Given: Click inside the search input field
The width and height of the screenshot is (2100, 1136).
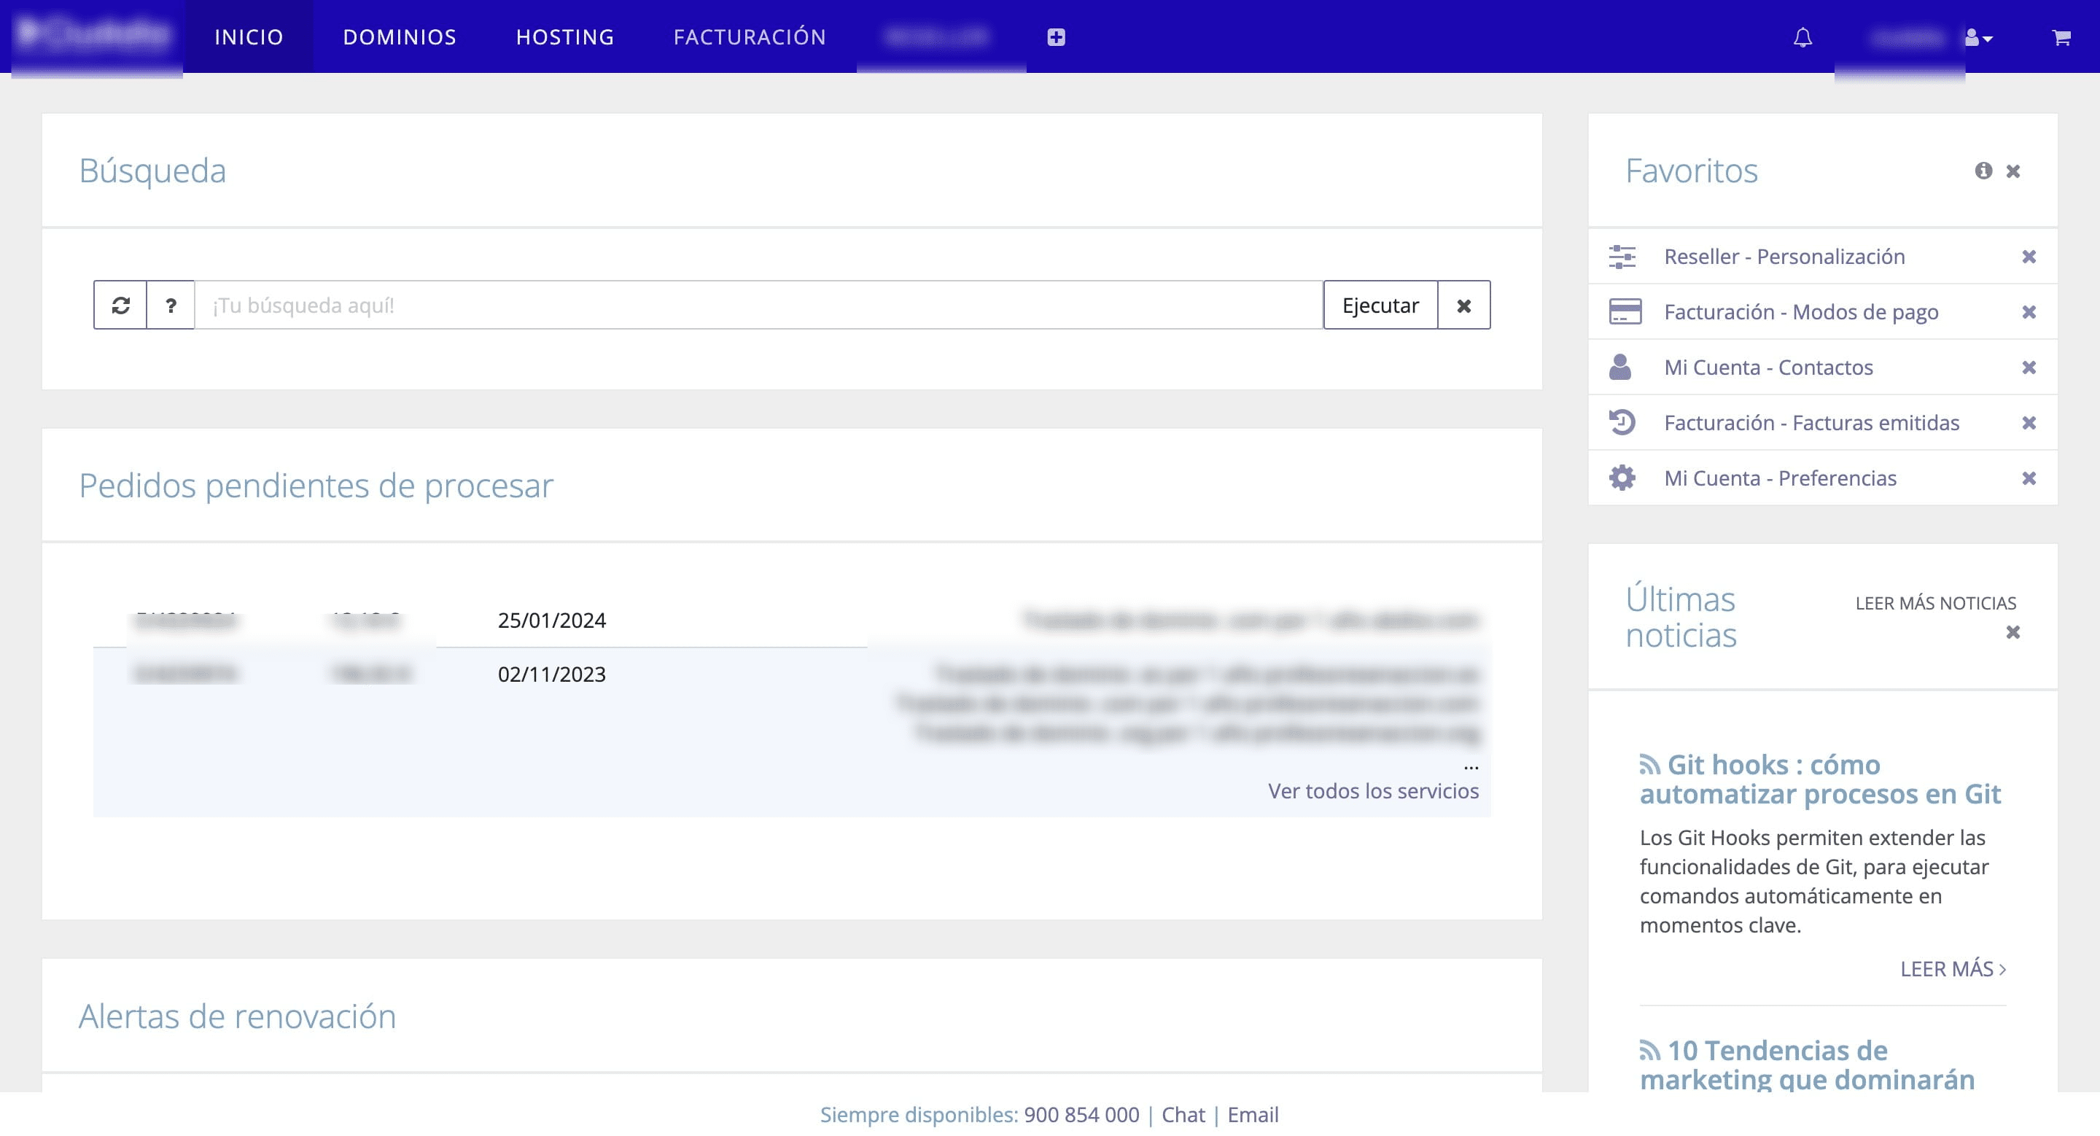Looking at the screenshot, I should (x=734, y=305).
